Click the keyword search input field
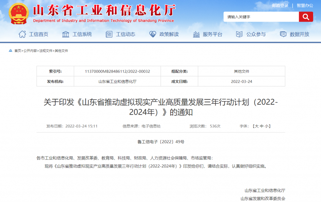Viewport: 321px width, 202px height. point(261,17)
